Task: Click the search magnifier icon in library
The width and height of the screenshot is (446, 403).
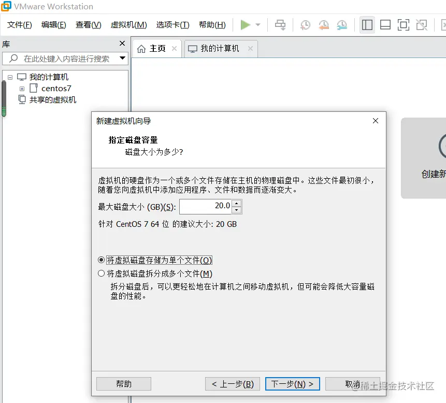Action: click(x=13, y=59)
